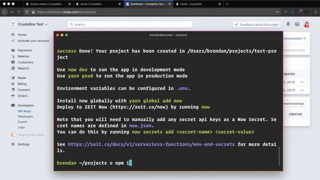Open Stripe help question mark icon

(297, 24)
